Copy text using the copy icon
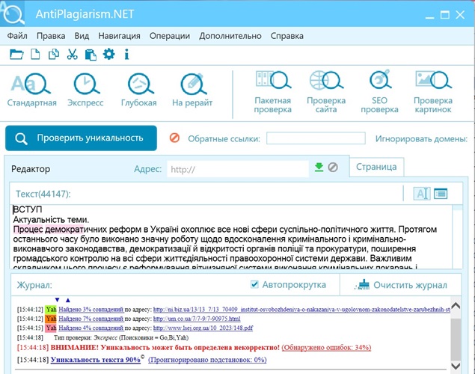 click(x=54, y=55)
